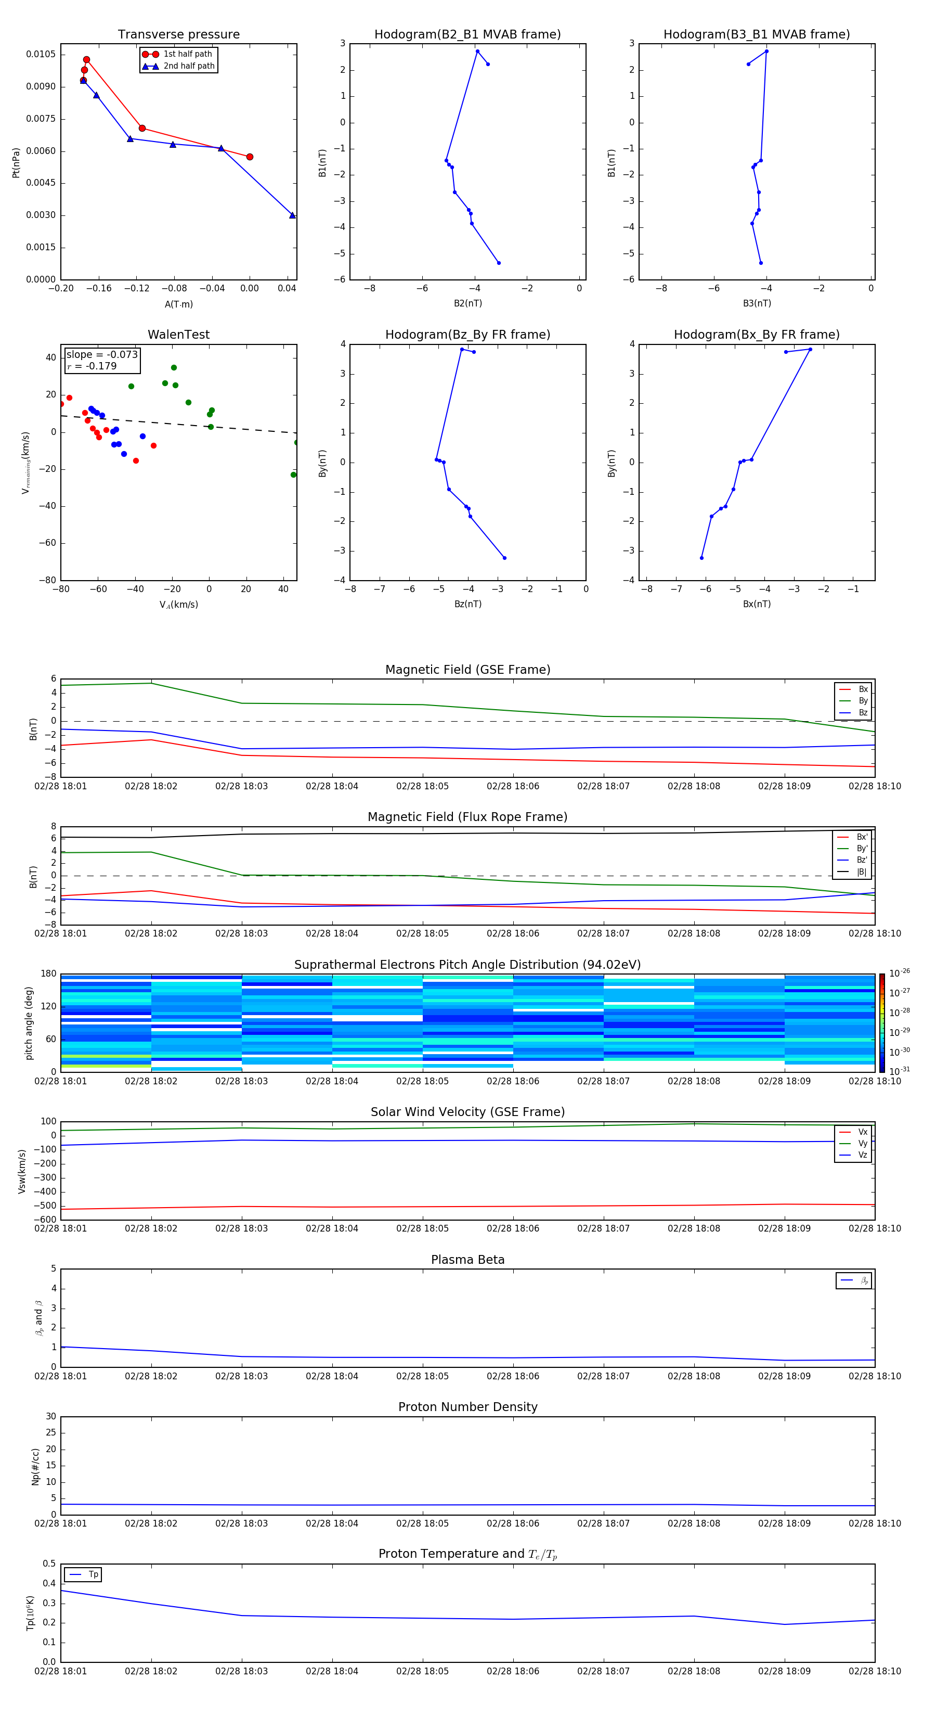Viewport: 936px width, 1717px height.
Task: Click the 'Bz(nT)' x-axis label
Action: pos(467,604)
